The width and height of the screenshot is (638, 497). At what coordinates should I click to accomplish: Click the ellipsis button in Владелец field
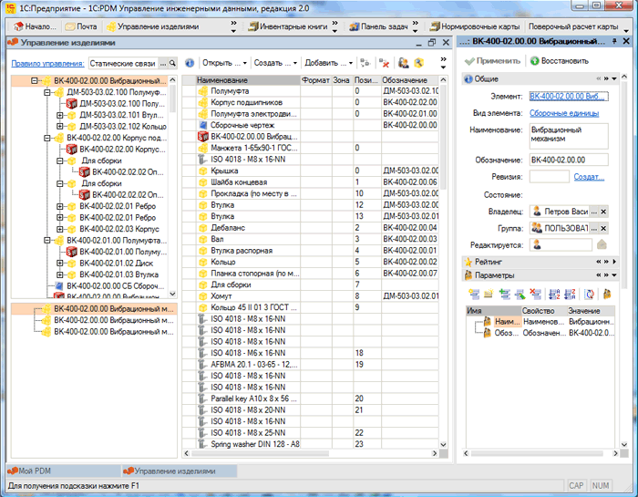(x=594, y=212)
